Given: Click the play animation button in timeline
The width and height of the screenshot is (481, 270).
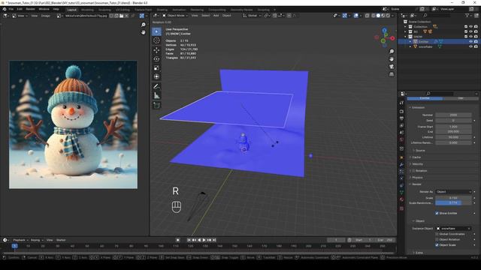Looking at the screenshot, I should [204, 240].
